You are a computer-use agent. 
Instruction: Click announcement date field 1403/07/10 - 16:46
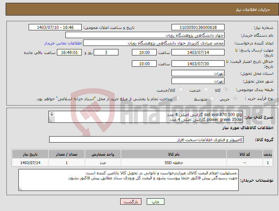pos(55,28)
